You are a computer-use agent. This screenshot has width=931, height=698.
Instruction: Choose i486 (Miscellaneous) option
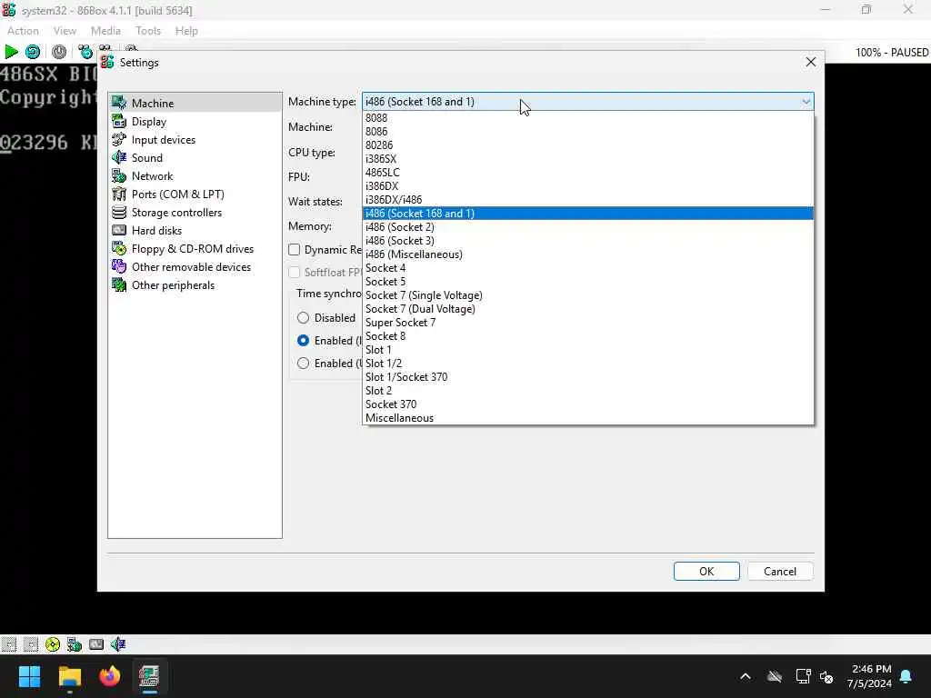coord(588,254)
